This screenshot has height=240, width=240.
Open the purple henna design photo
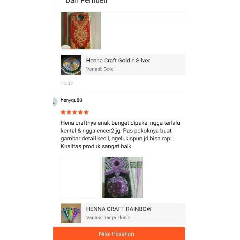tap(122, 177)
